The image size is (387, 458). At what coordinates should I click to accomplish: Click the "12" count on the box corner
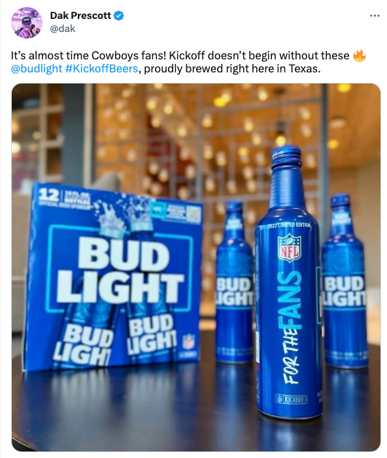49,193
